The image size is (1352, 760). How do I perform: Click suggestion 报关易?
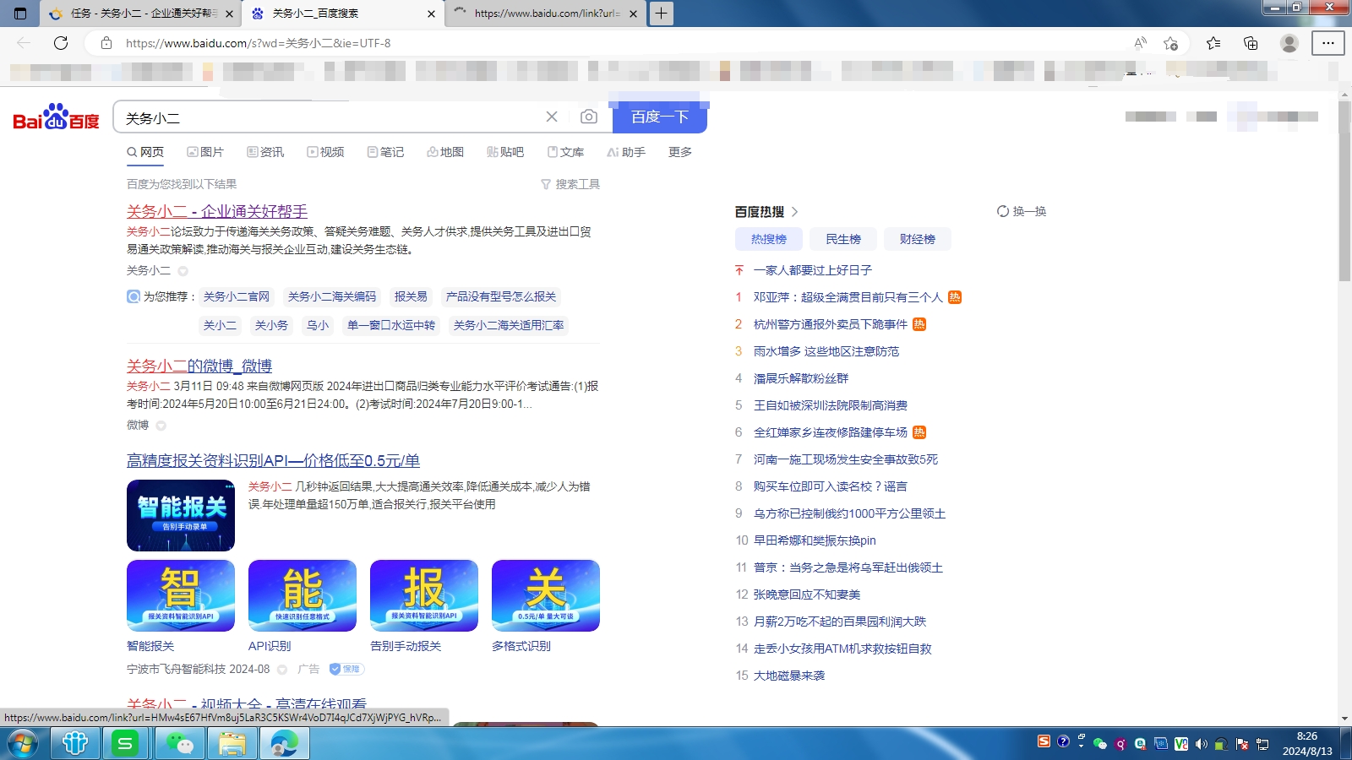411,296
